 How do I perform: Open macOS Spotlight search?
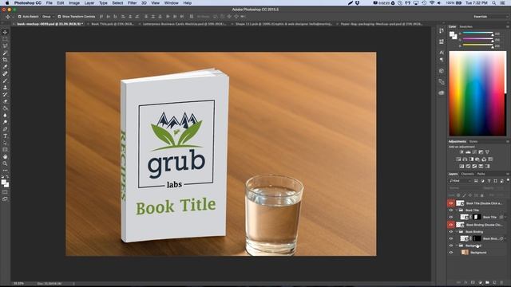click(494, 3)
